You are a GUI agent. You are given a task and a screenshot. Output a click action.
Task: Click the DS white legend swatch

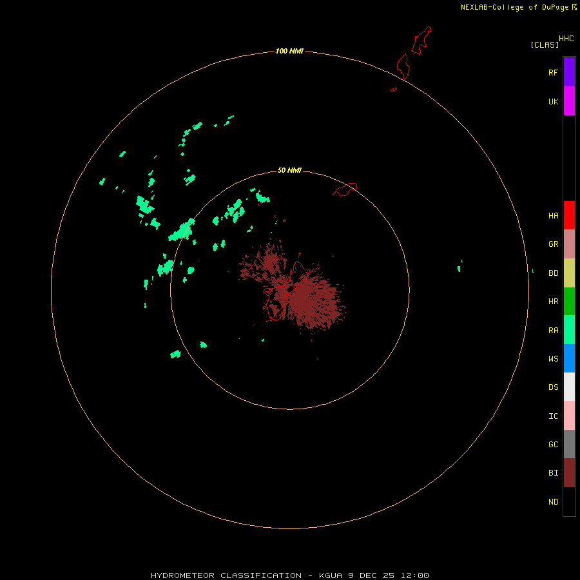click(569, 387)
